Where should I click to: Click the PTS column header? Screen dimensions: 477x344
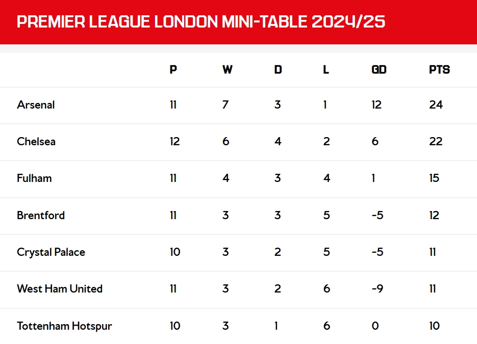click(439, 70)
